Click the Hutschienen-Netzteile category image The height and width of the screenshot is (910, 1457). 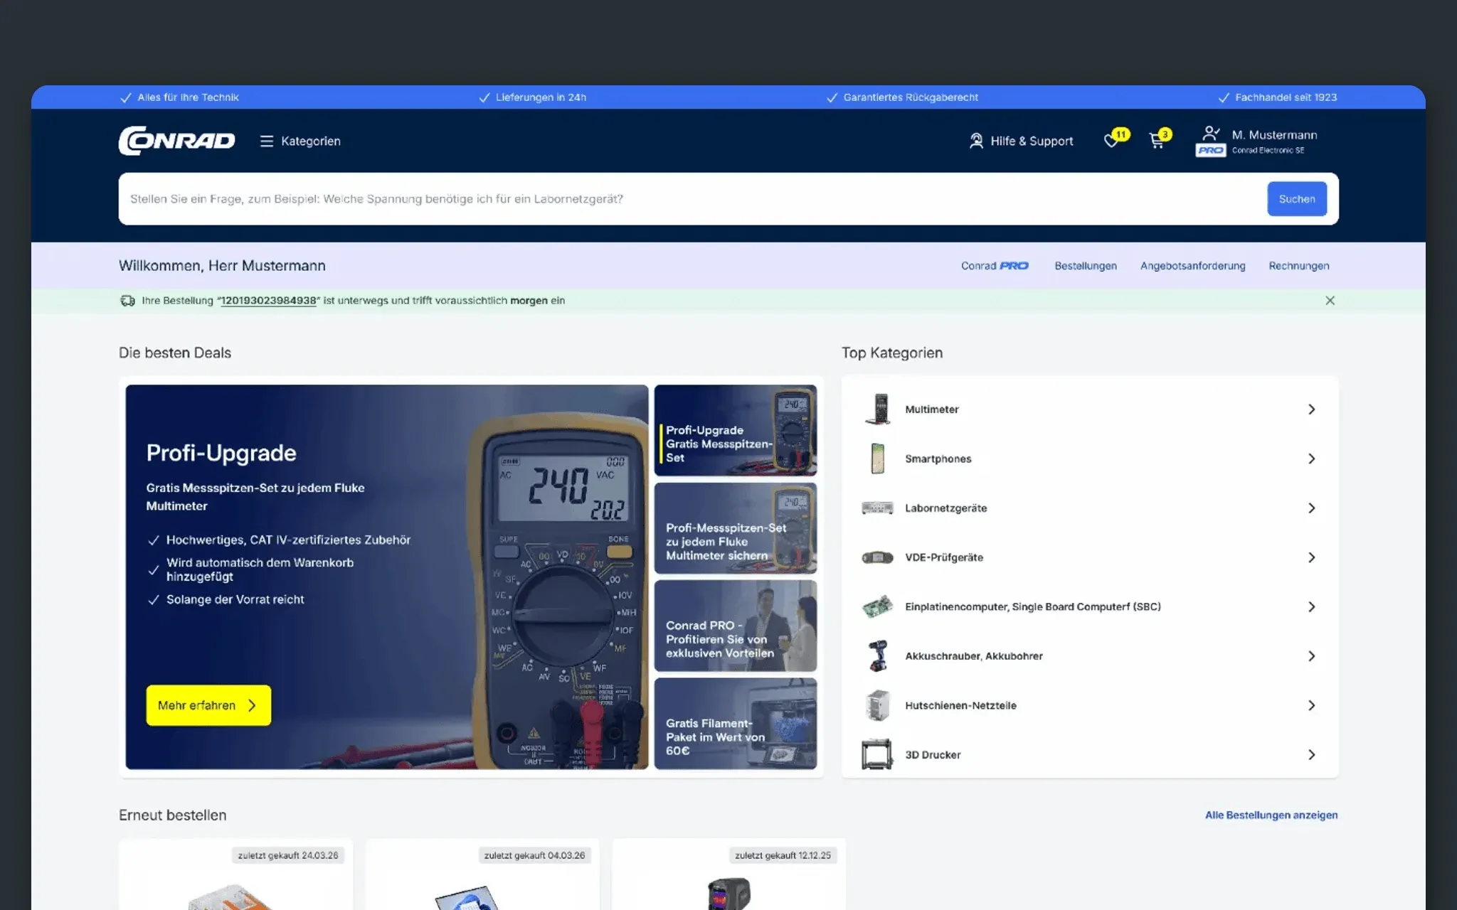pos(878,705)
